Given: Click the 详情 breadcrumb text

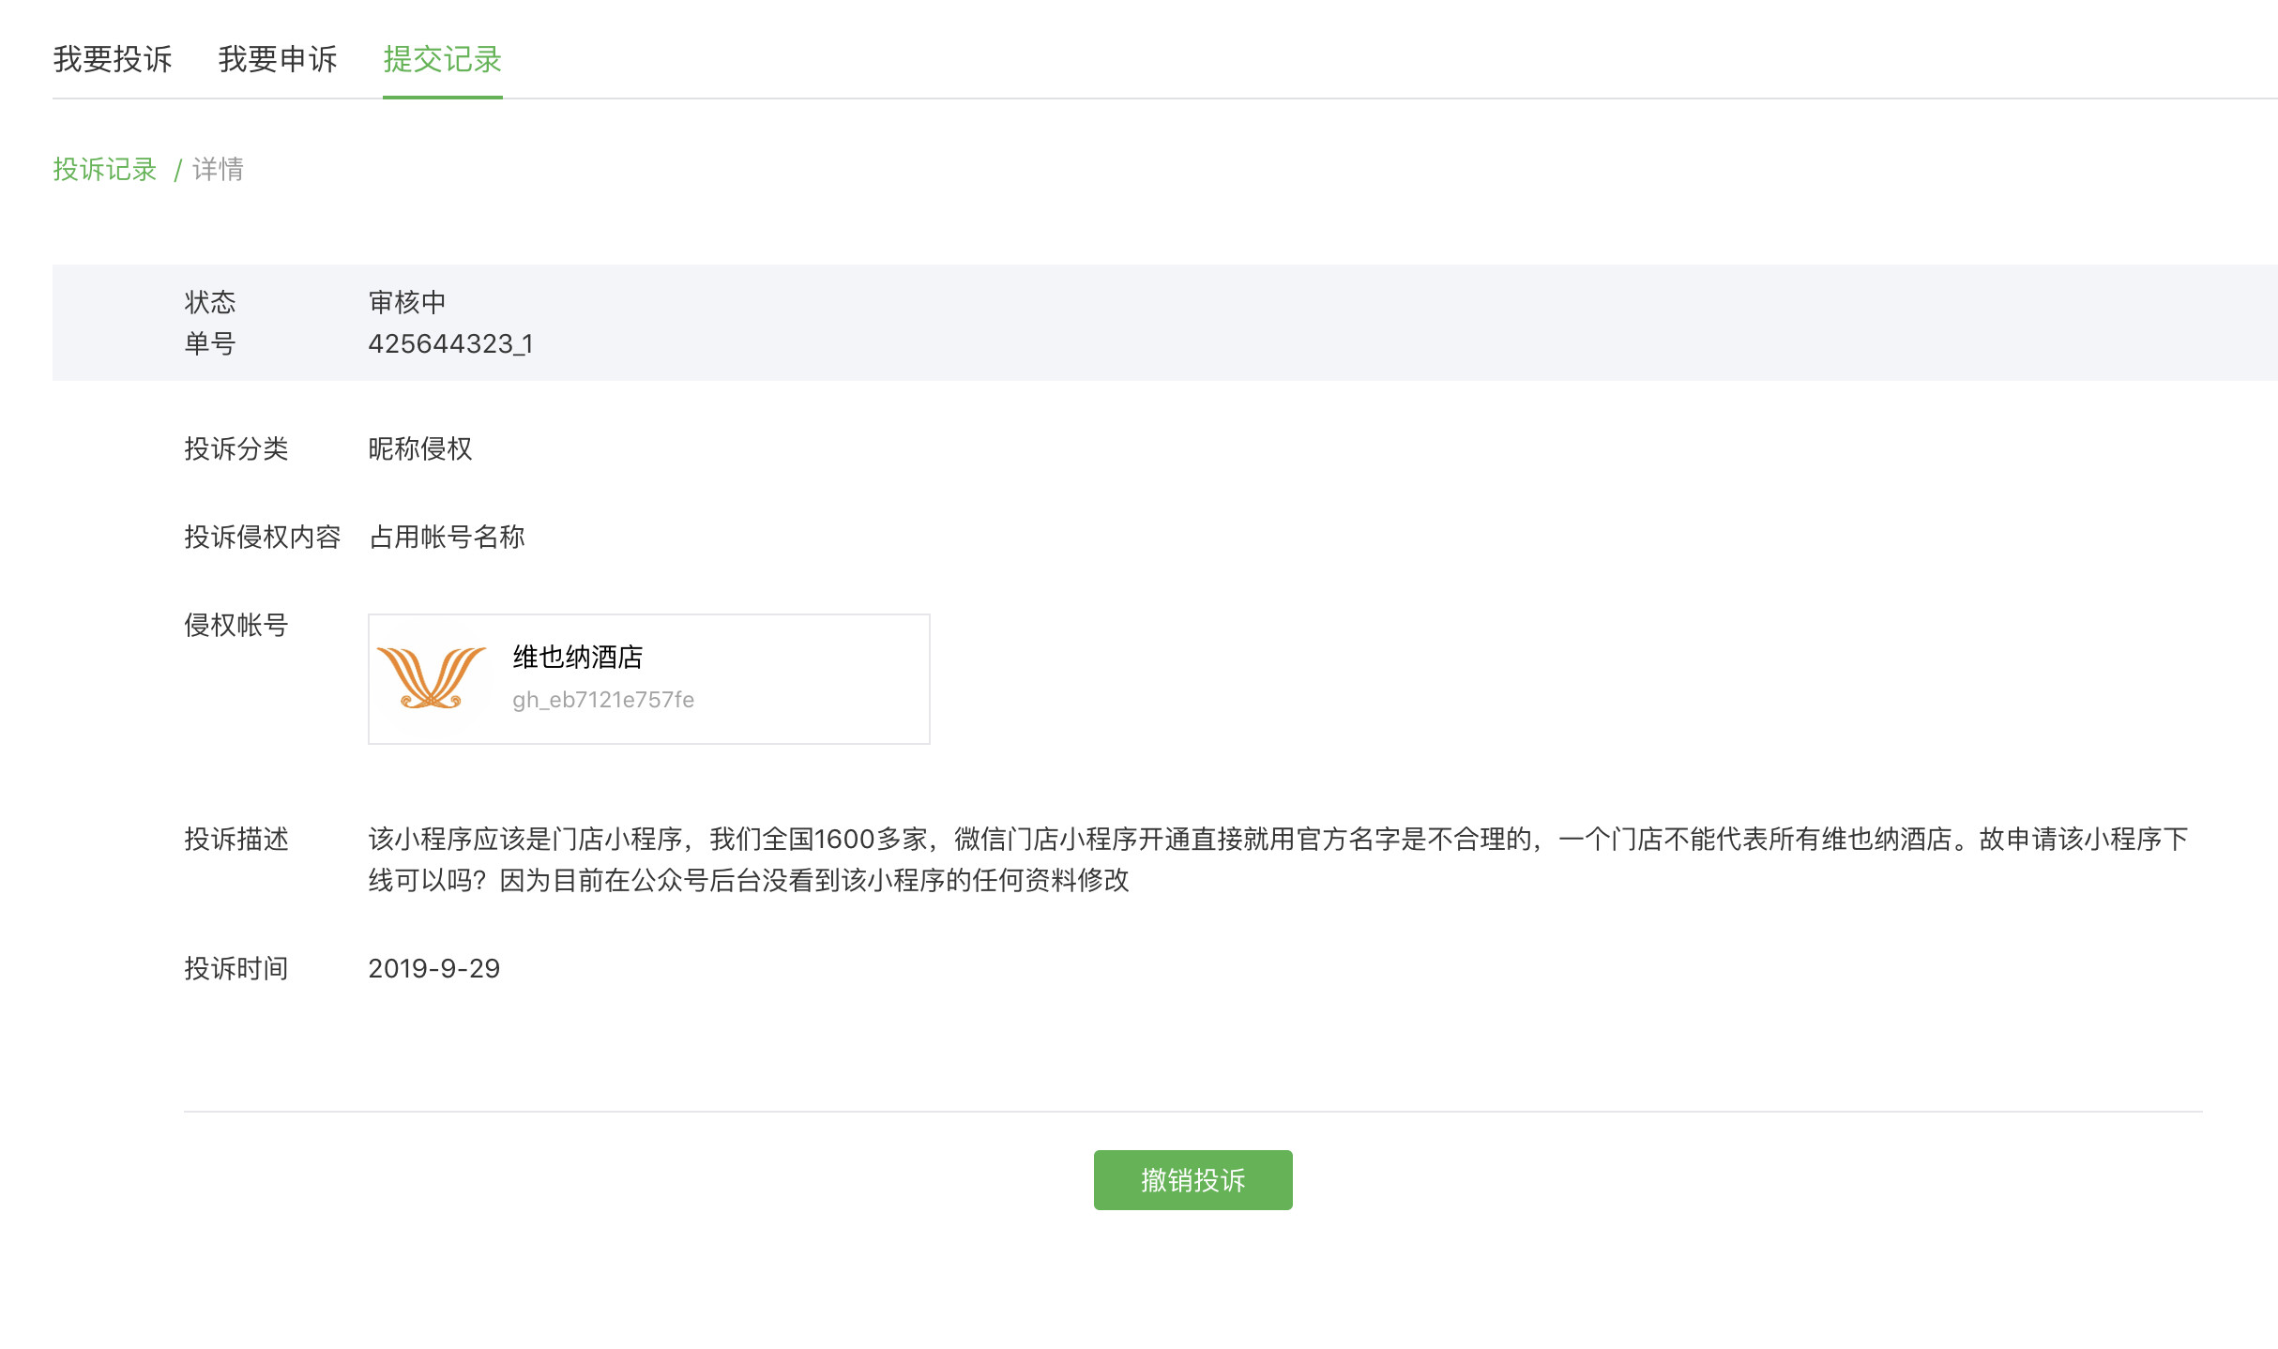Looking at the screenshot, I should pos(218,169).
